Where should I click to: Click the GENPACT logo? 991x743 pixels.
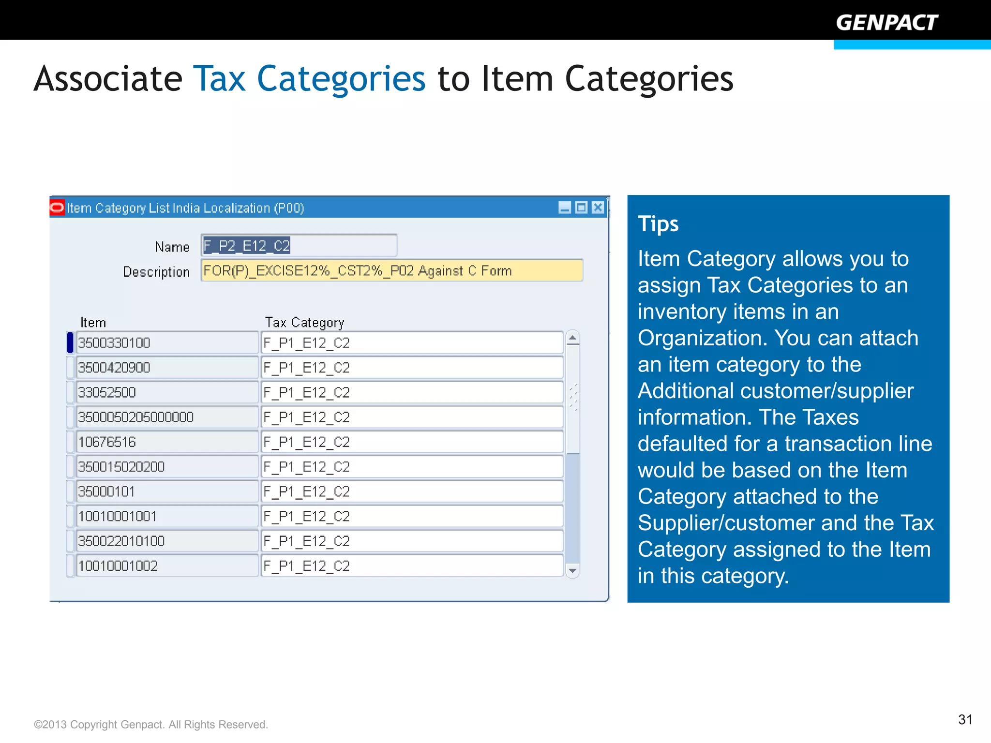(887, 23)
